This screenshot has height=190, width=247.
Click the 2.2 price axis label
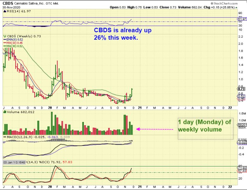(241, 37)
